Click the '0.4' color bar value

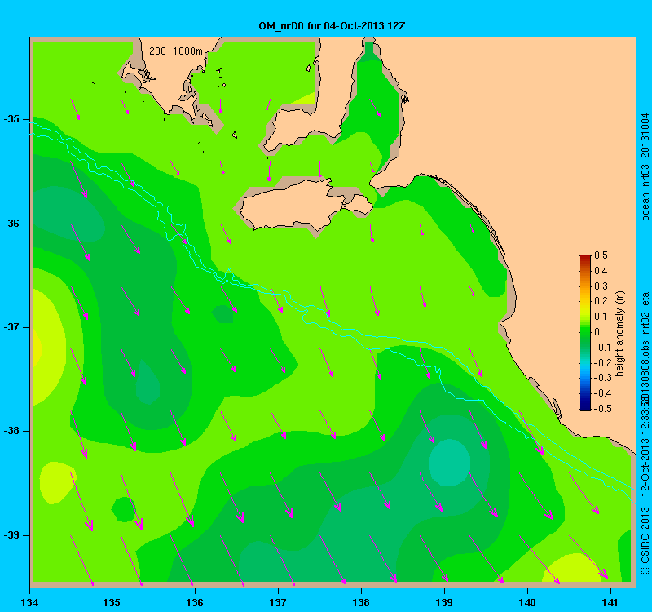point(601,271)
